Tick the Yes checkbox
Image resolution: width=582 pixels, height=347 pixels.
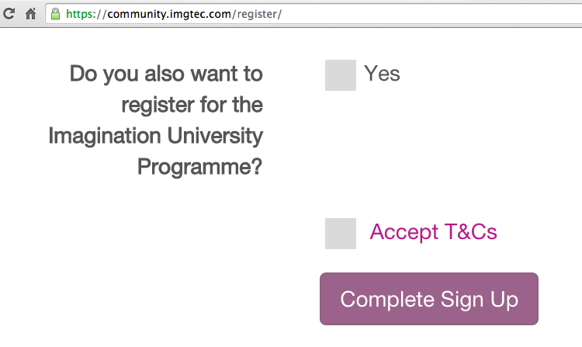coord(340,75)
